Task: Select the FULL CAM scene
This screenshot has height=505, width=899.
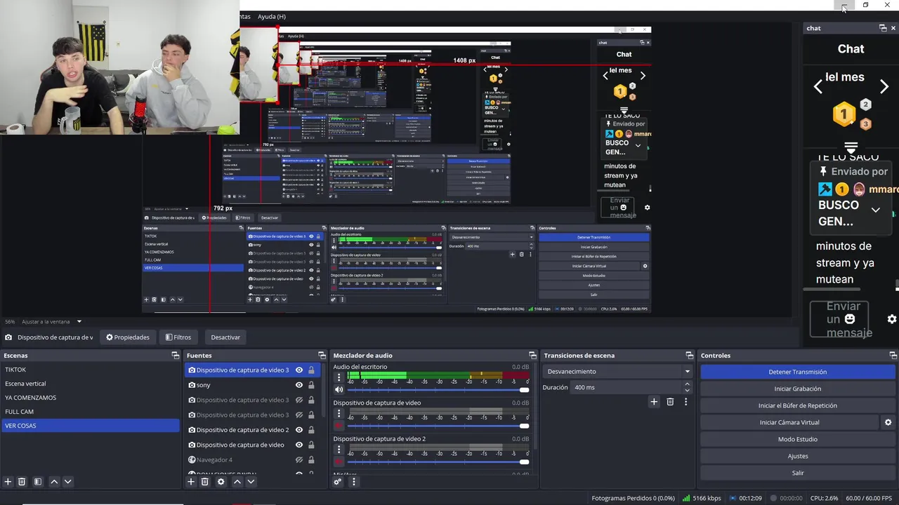Action: [x=91, y=412]
